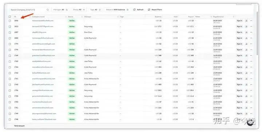Toggle the select-all checkbox in the header

10,17
